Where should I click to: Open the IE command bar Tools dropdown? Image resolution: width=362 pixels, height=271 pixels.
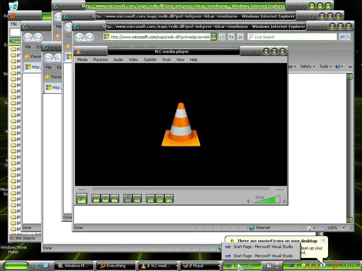tap(325, 66)
